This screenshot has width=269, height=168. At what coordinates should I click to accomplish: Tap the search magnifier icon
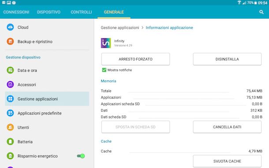tap(261, 12)
